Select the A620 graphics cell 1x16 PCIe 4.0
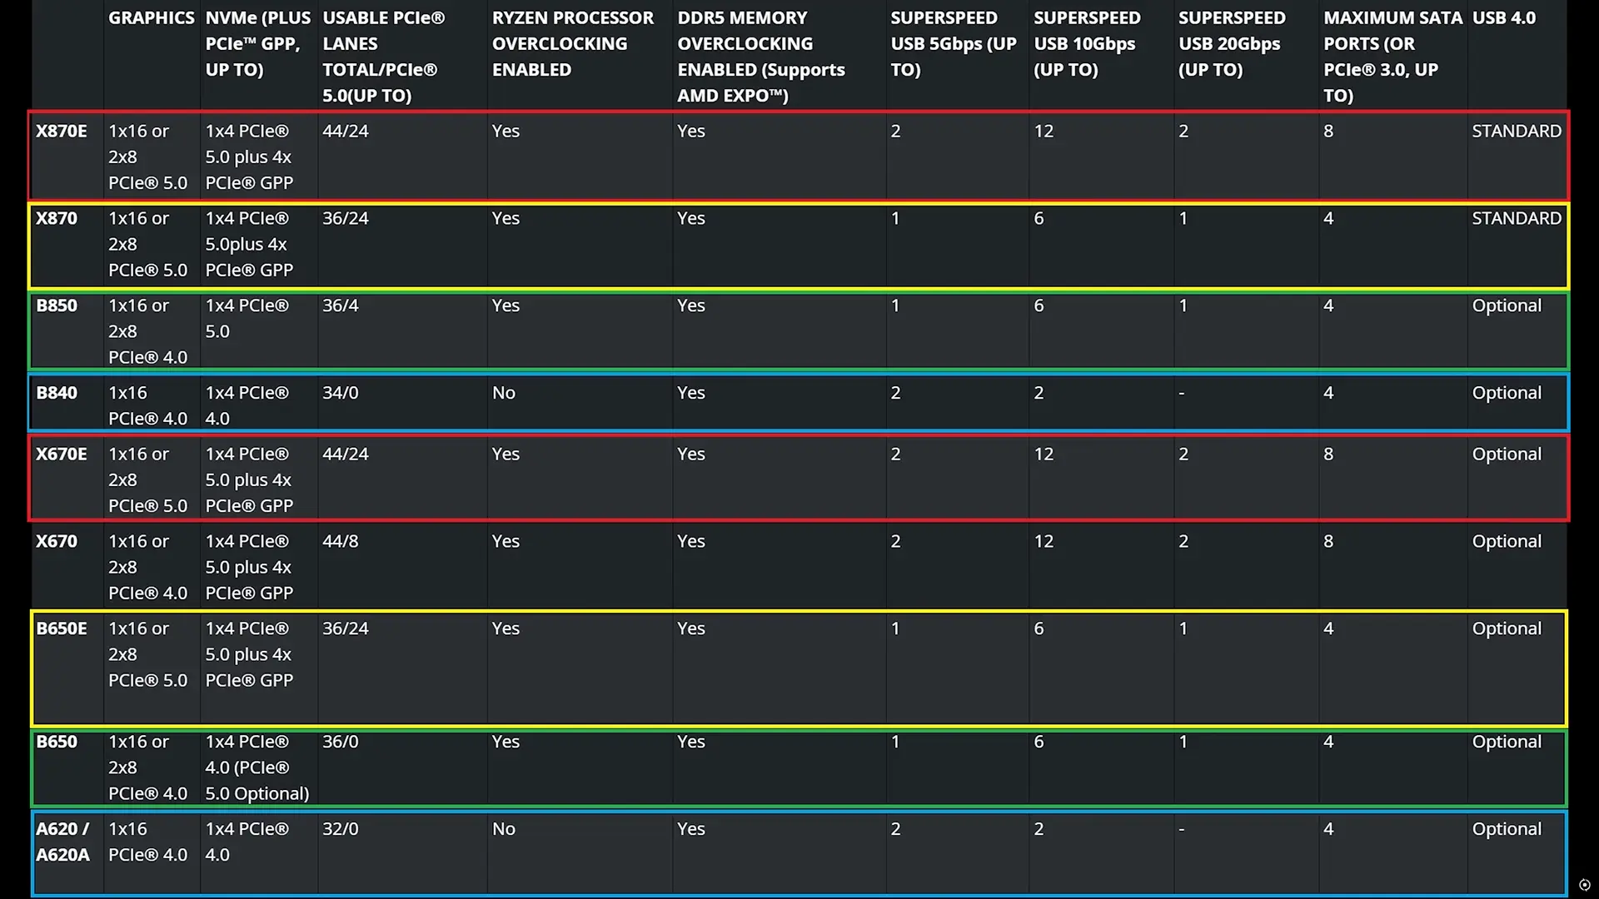Viewport: 1599px width, 899px height. [148, 842]
